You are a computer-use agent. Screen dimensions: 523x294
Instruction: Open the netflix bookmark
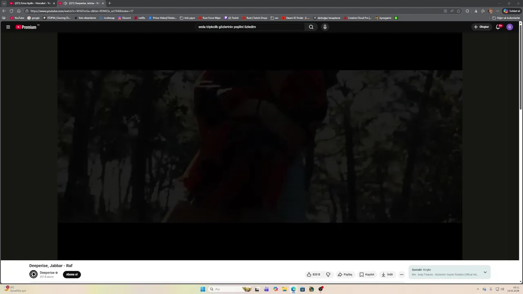click(x=140, y=18)
